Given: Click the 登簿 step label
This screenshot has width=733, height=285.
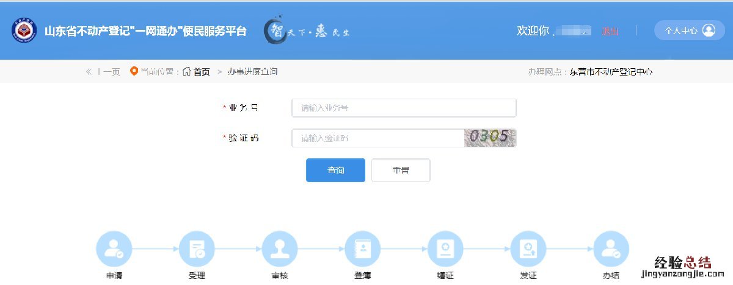Looking at the screenshot, I should 363,276.
